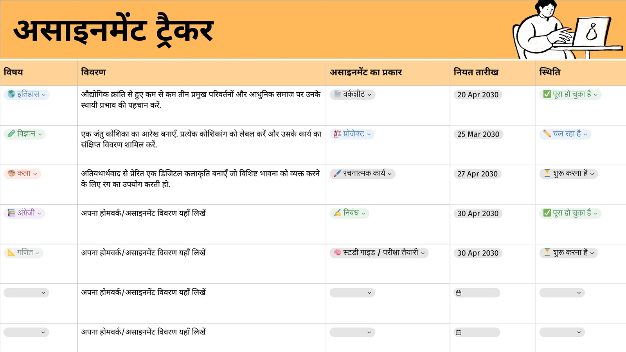Click hourglass icon in गणित row status
Screen dimensions: 626x352
tap(547, 253)
